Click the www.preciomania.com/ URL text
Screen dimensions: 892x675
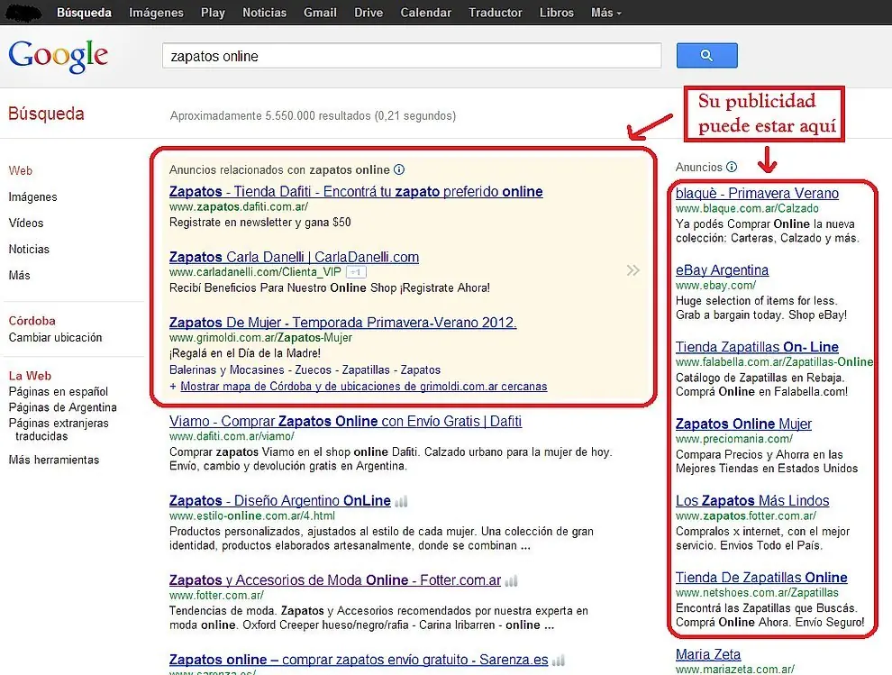(x=733, y=439)
